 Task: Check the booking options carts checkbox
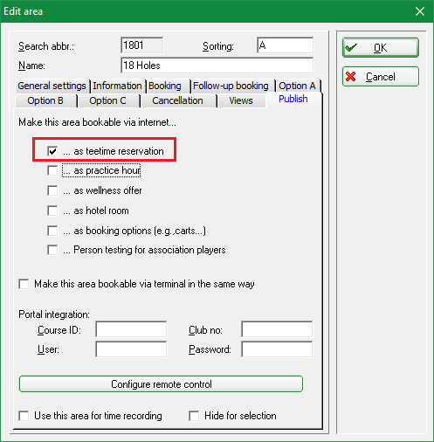[x=52, y=231]
